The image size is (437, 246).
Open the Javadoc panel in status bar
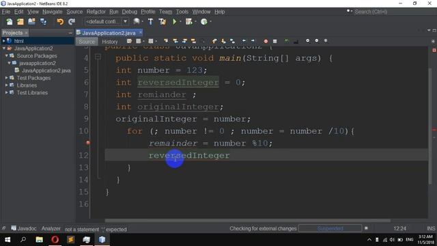[24, 228]
